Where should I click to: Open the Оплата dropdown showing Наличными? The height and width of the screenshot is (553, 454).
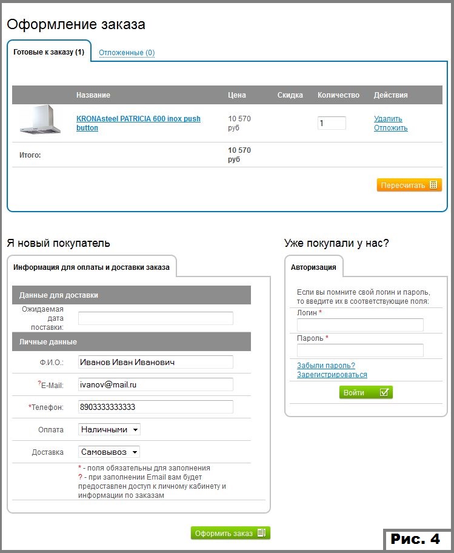point(109,429)
